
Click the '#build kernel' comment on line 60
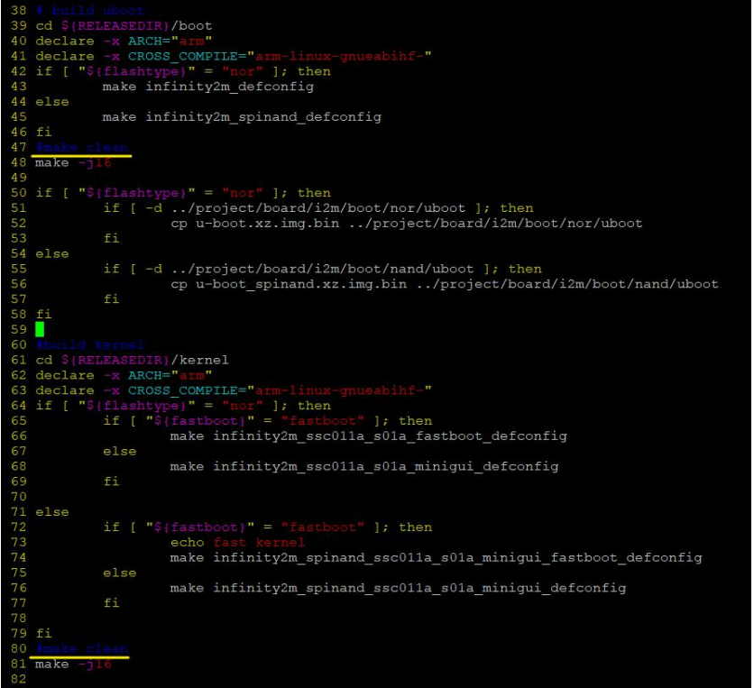89,344
